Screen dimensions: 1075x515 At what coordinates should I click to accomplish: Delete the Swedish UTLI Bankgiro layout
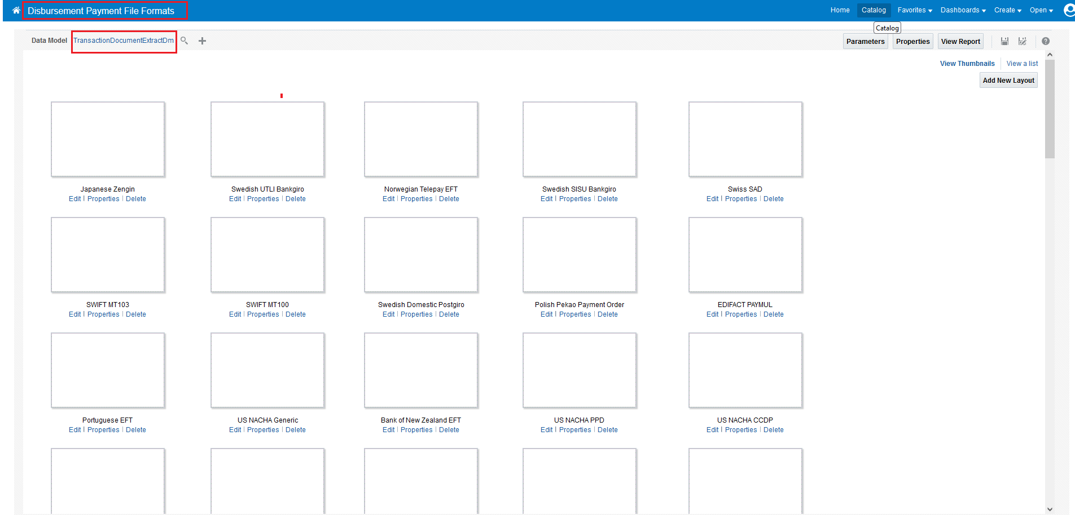point(296,199)
